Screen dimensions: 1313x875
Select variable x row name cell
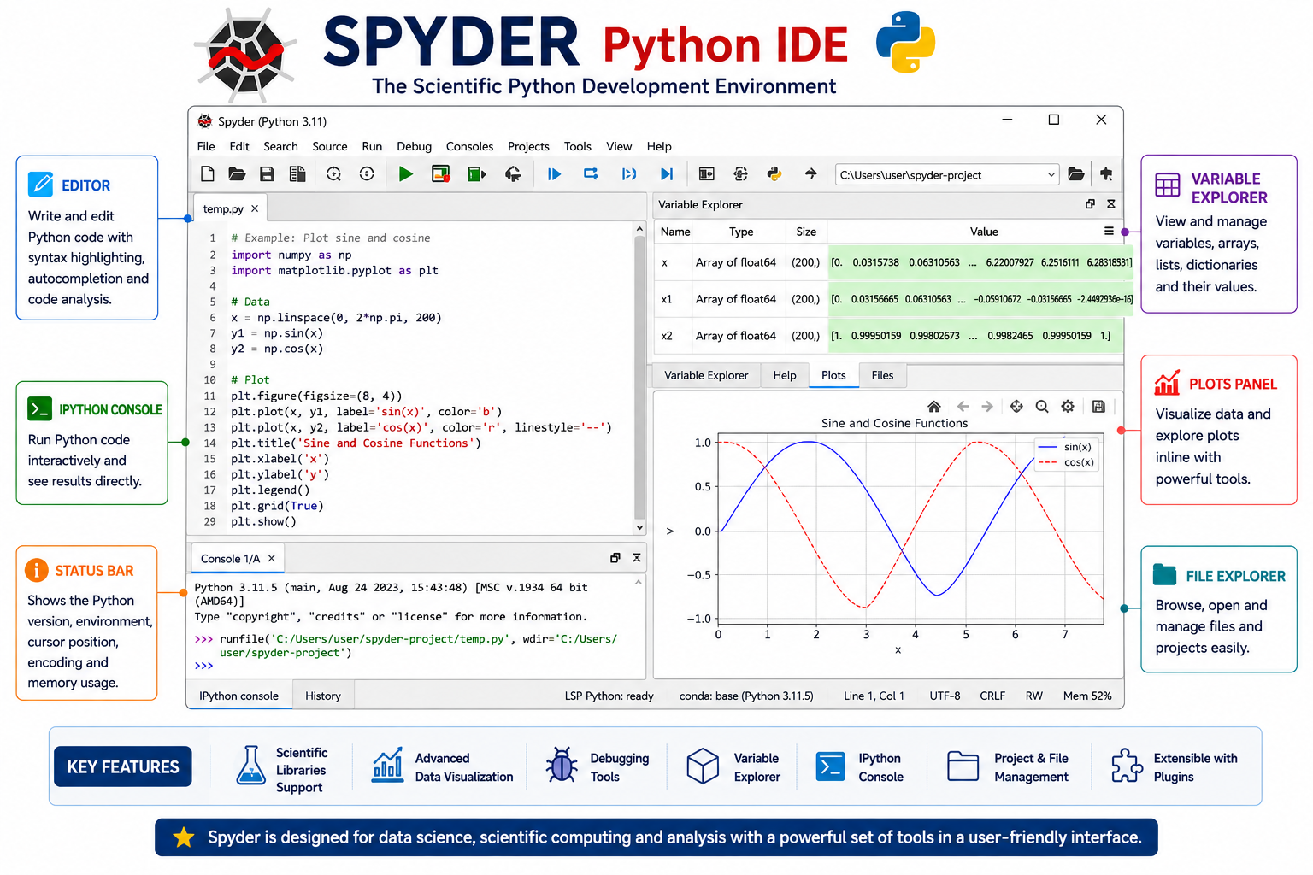click(665, 262)
